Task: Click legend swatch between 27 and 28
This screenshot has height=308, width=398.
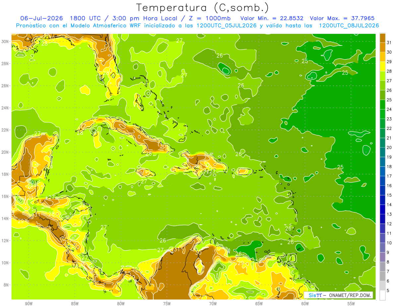Action: [382, 76]
